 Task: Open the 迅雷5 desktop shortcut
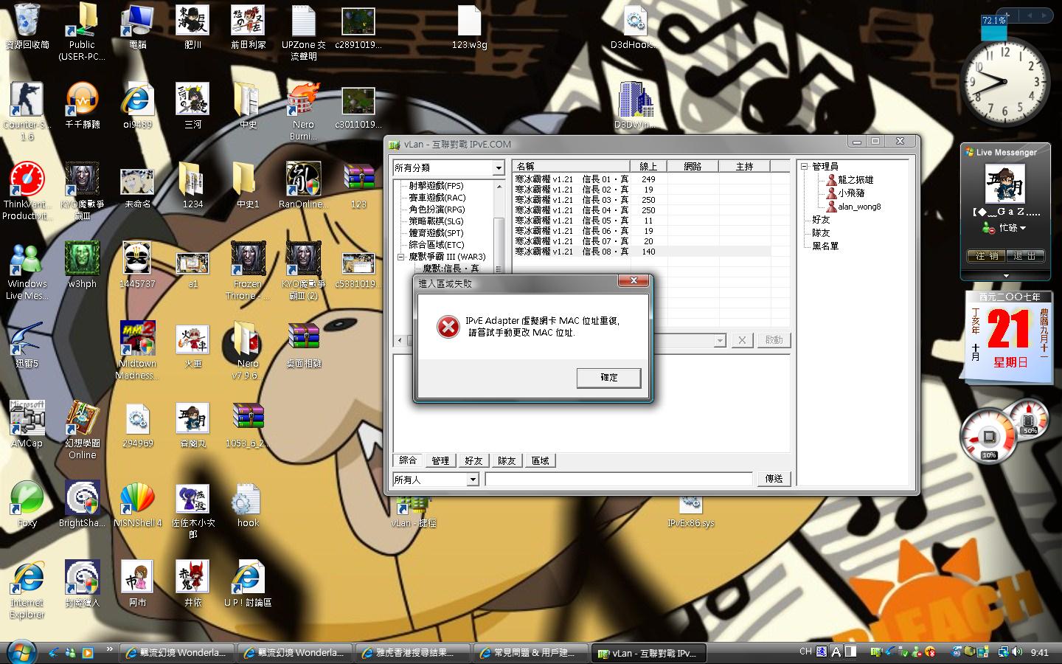tap(27, 345)
